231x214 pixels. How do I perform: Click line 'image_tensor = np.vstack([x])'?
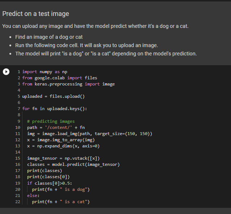(63, 158)
